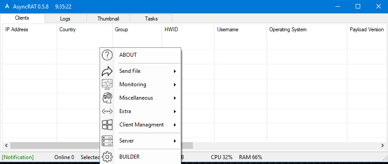Click the HWID column header
Viewport: 388px width, 164px height.
click(x=188, y=29)
